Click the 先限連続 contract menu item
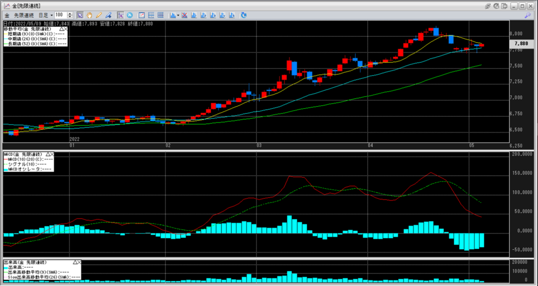This screenshot has width=538, height=286. 24,15
